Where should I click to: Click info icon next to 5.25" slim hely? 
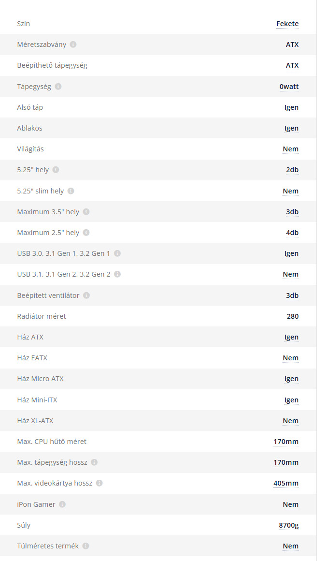[x=71, y=191]
